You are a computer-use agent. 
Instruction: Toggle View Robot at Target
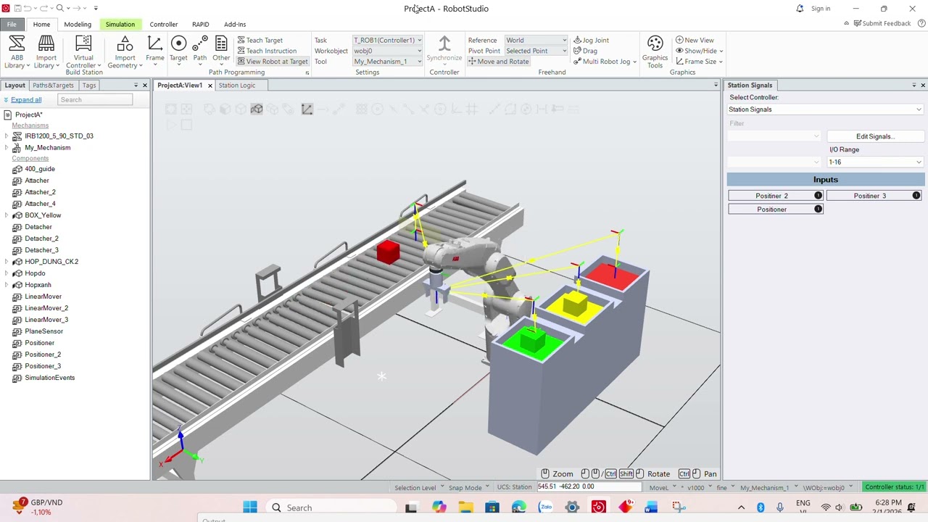pos(273,62)
